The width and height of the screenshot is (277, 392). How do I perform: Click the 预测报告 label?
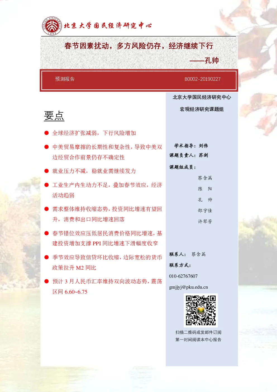point(65,79)
